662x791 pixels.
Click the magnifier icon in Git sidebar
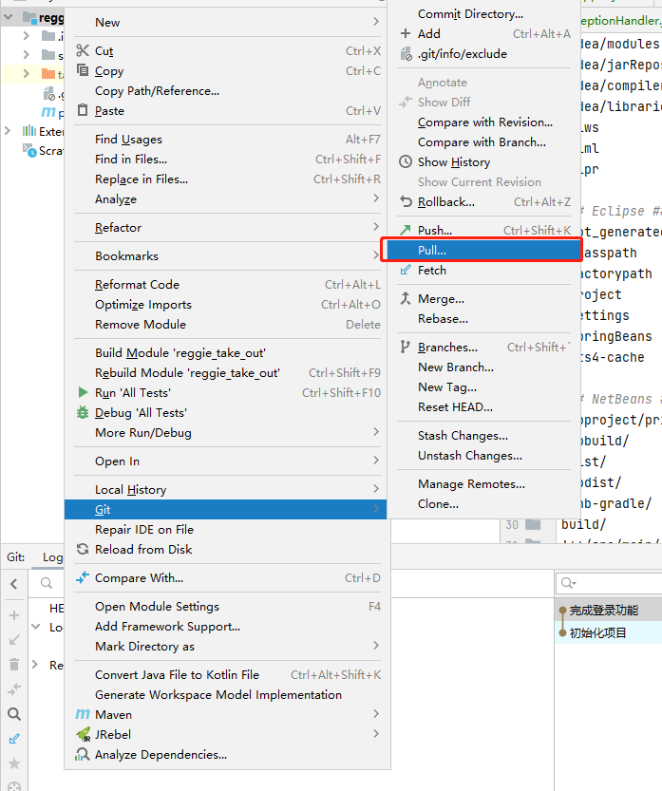pyautogui.click(x=14, y=713)
